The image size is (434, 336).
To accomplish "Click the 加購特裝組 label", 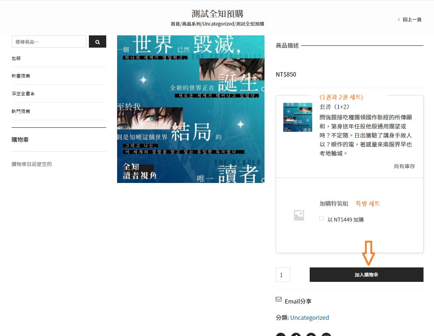I will pyautogui.click(x=334, y=204).
